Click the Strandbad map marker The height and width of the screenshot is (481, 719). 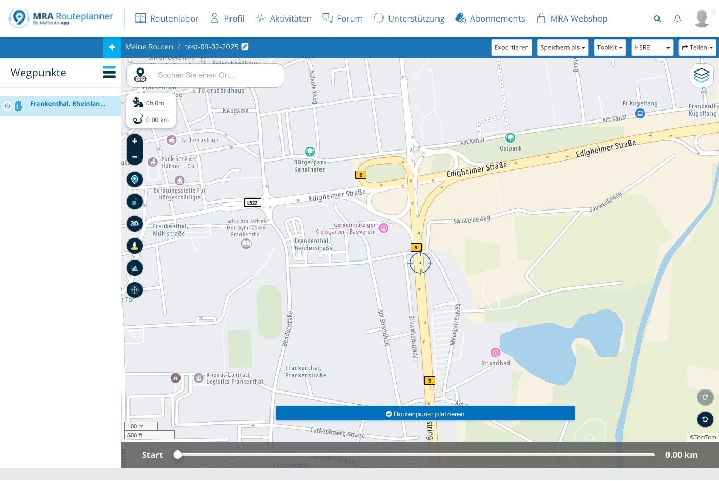click(495, 353)
